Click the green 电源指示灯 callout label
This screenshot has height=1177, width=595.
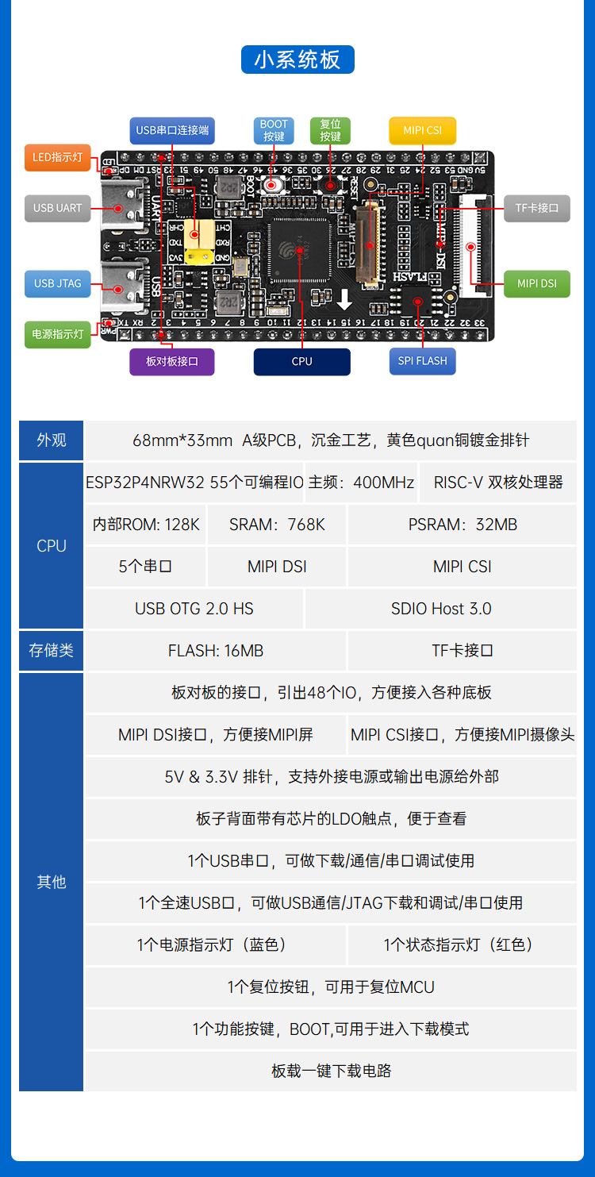point(57,334)
